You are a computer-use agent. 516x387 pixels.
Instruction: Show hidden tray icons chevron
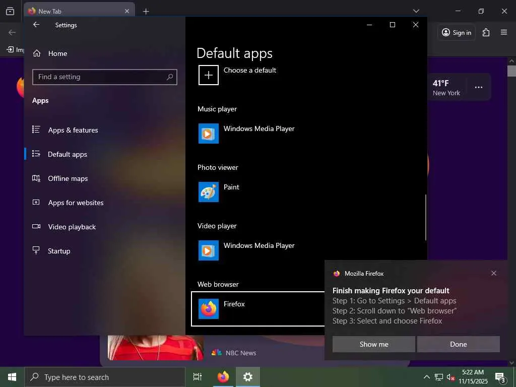click(426, 377)
